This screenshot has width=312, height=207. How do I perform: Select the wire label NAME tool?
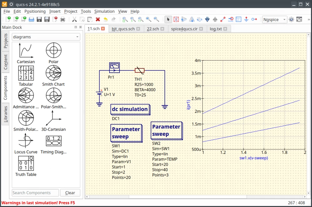[x=231, y=19]
